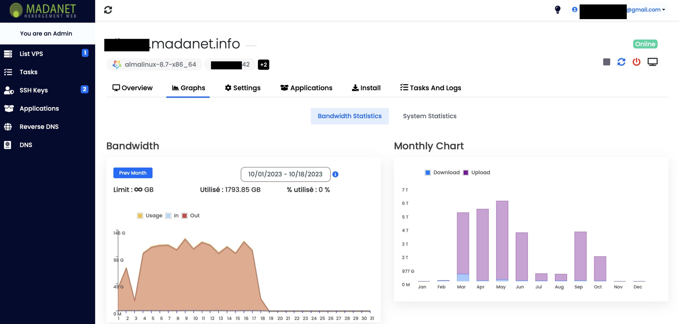
Task: Click the Reverse DNS globe icon
Action: [x=8, y=127]
